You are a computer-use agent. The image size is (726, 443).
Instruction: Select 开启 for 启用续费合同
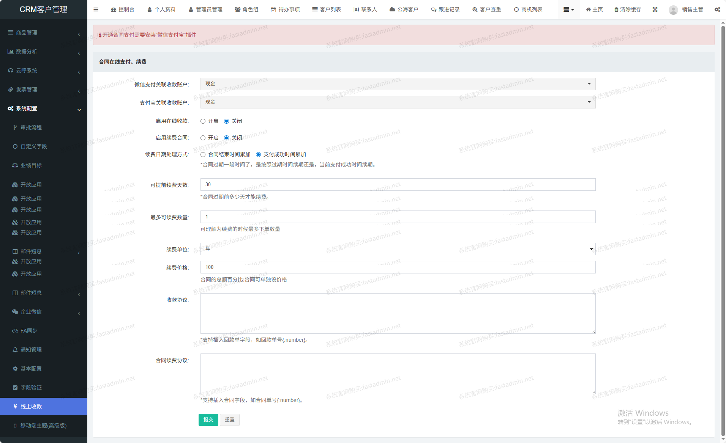pos(203,138)
